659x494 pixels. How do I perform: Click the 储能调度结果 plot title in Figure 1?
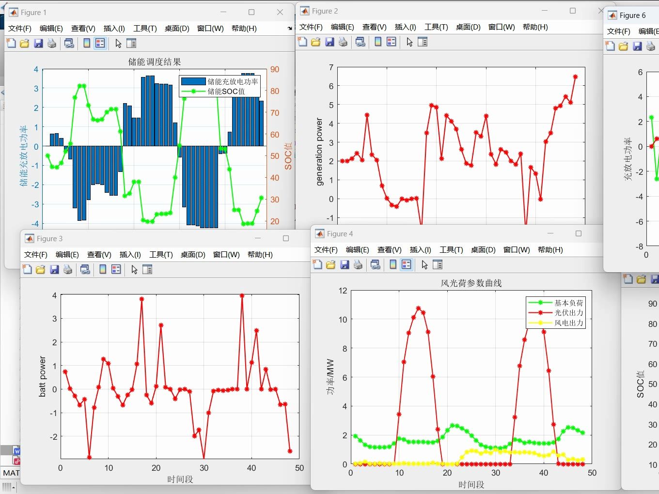(x=155, y=62)
